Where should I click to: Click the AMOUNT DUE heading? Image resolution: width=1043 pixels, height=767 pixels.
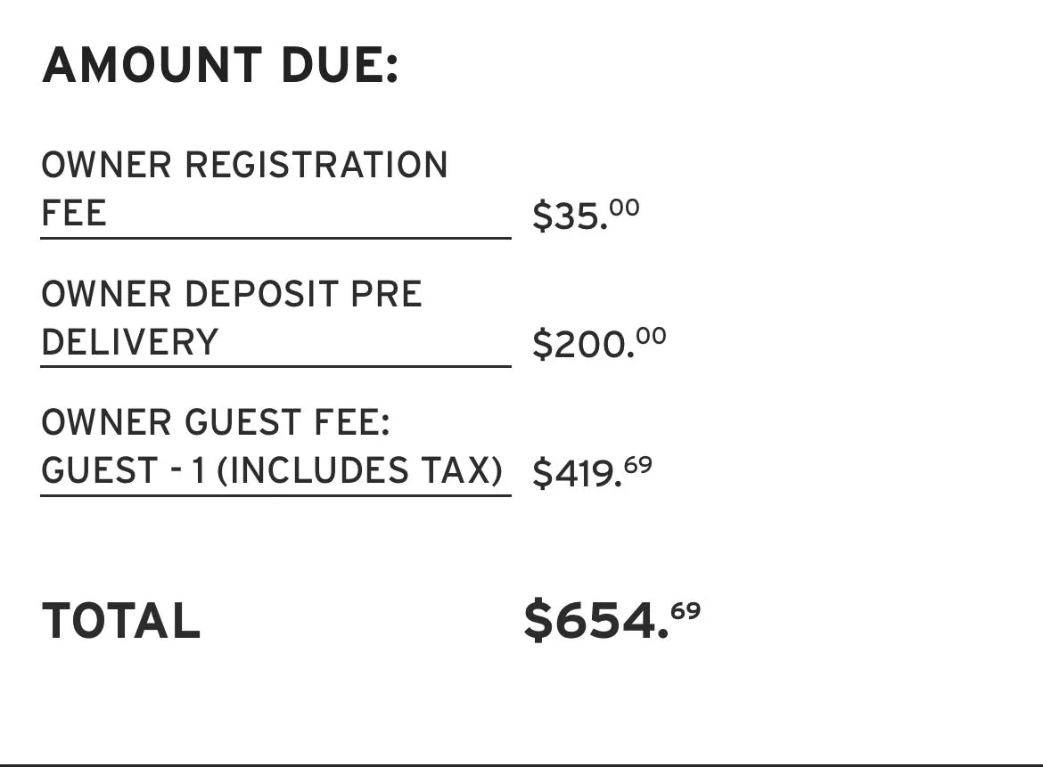pos(220,65)
